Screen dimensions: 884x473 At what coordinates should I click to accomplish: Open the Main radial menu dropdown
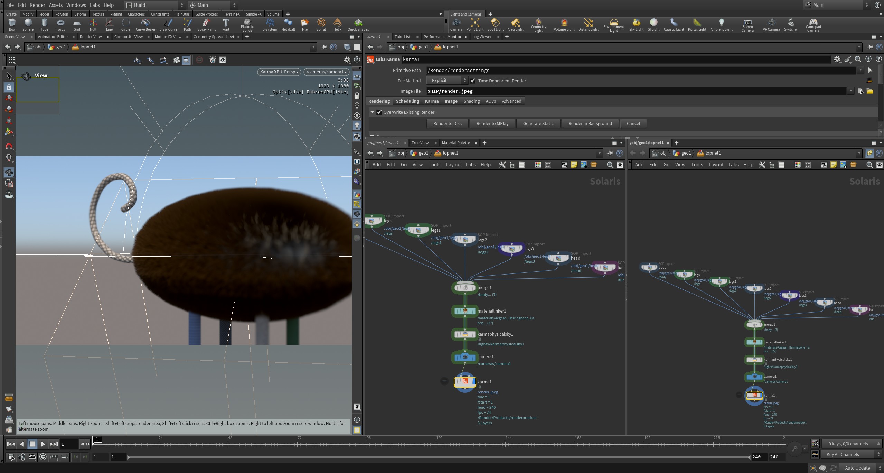pyautogui.click(x=213, y=5)
